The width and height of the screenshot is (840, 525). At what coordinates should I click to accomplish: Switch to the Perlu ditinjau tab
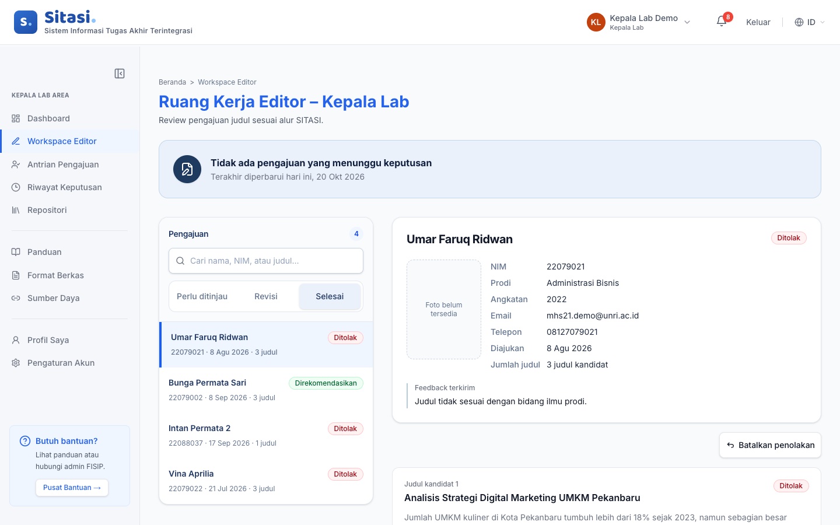click(202, 296)
